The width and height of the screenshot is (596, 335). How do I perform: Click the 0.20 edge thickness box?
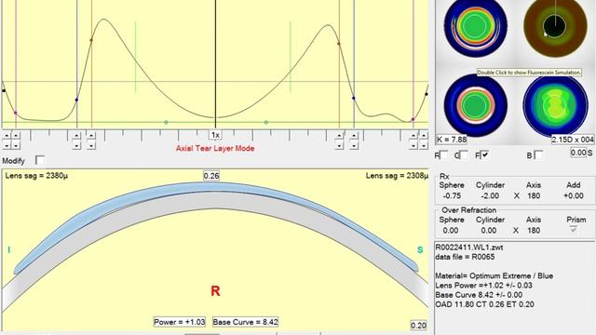[x=418, y=326]
